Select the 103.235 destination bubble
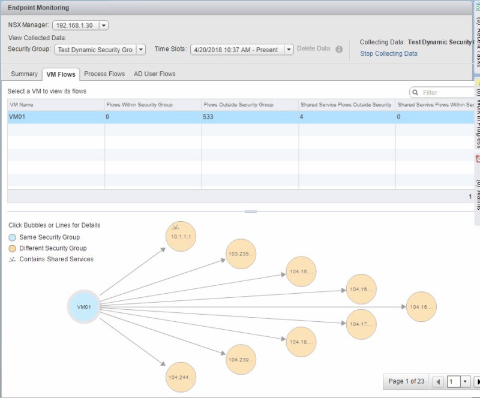 click(241, 254)
